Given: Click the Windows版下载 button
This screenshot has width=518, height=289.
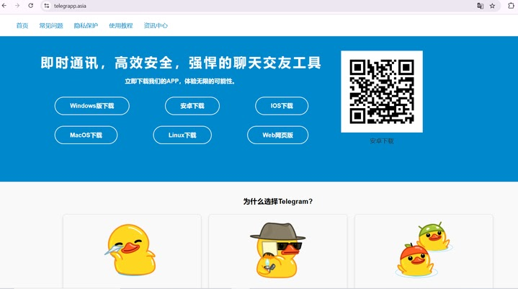Looking at the screenshot, I should (91, 106).
